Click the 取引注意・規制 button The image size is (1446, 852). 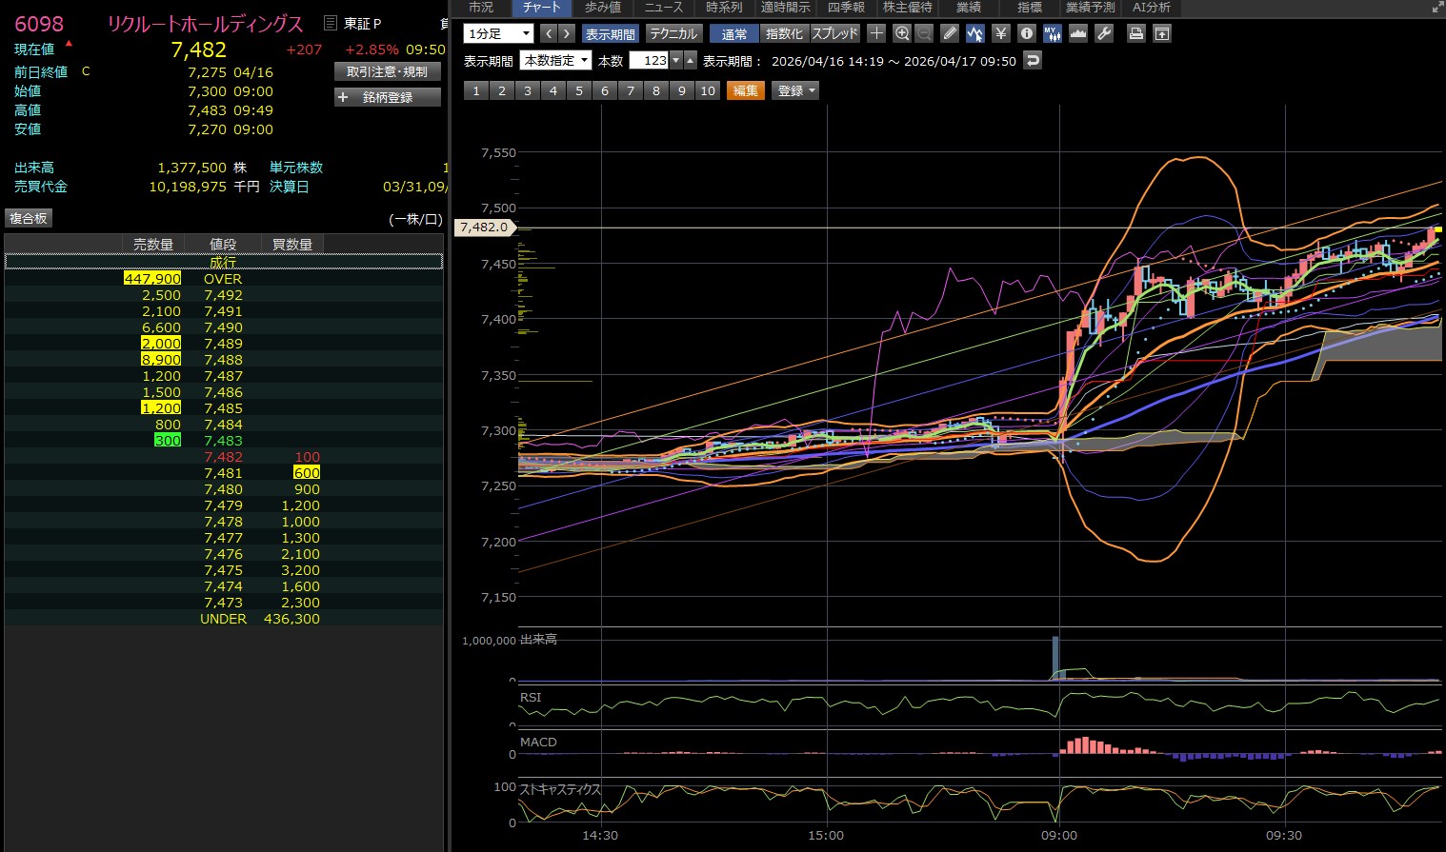(x=388, y=71)
